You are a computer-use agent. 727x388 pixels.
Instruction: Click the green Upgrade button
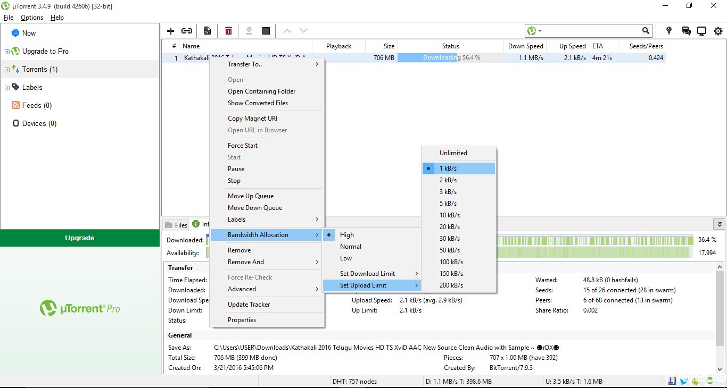[x=80, y=238]
